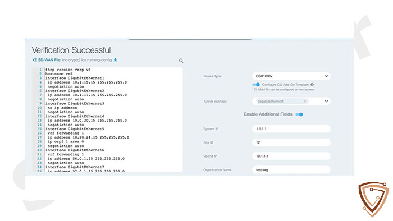Click the Tunnel Interface label
This screenshot has height=221, width=393.
[215, 102]
